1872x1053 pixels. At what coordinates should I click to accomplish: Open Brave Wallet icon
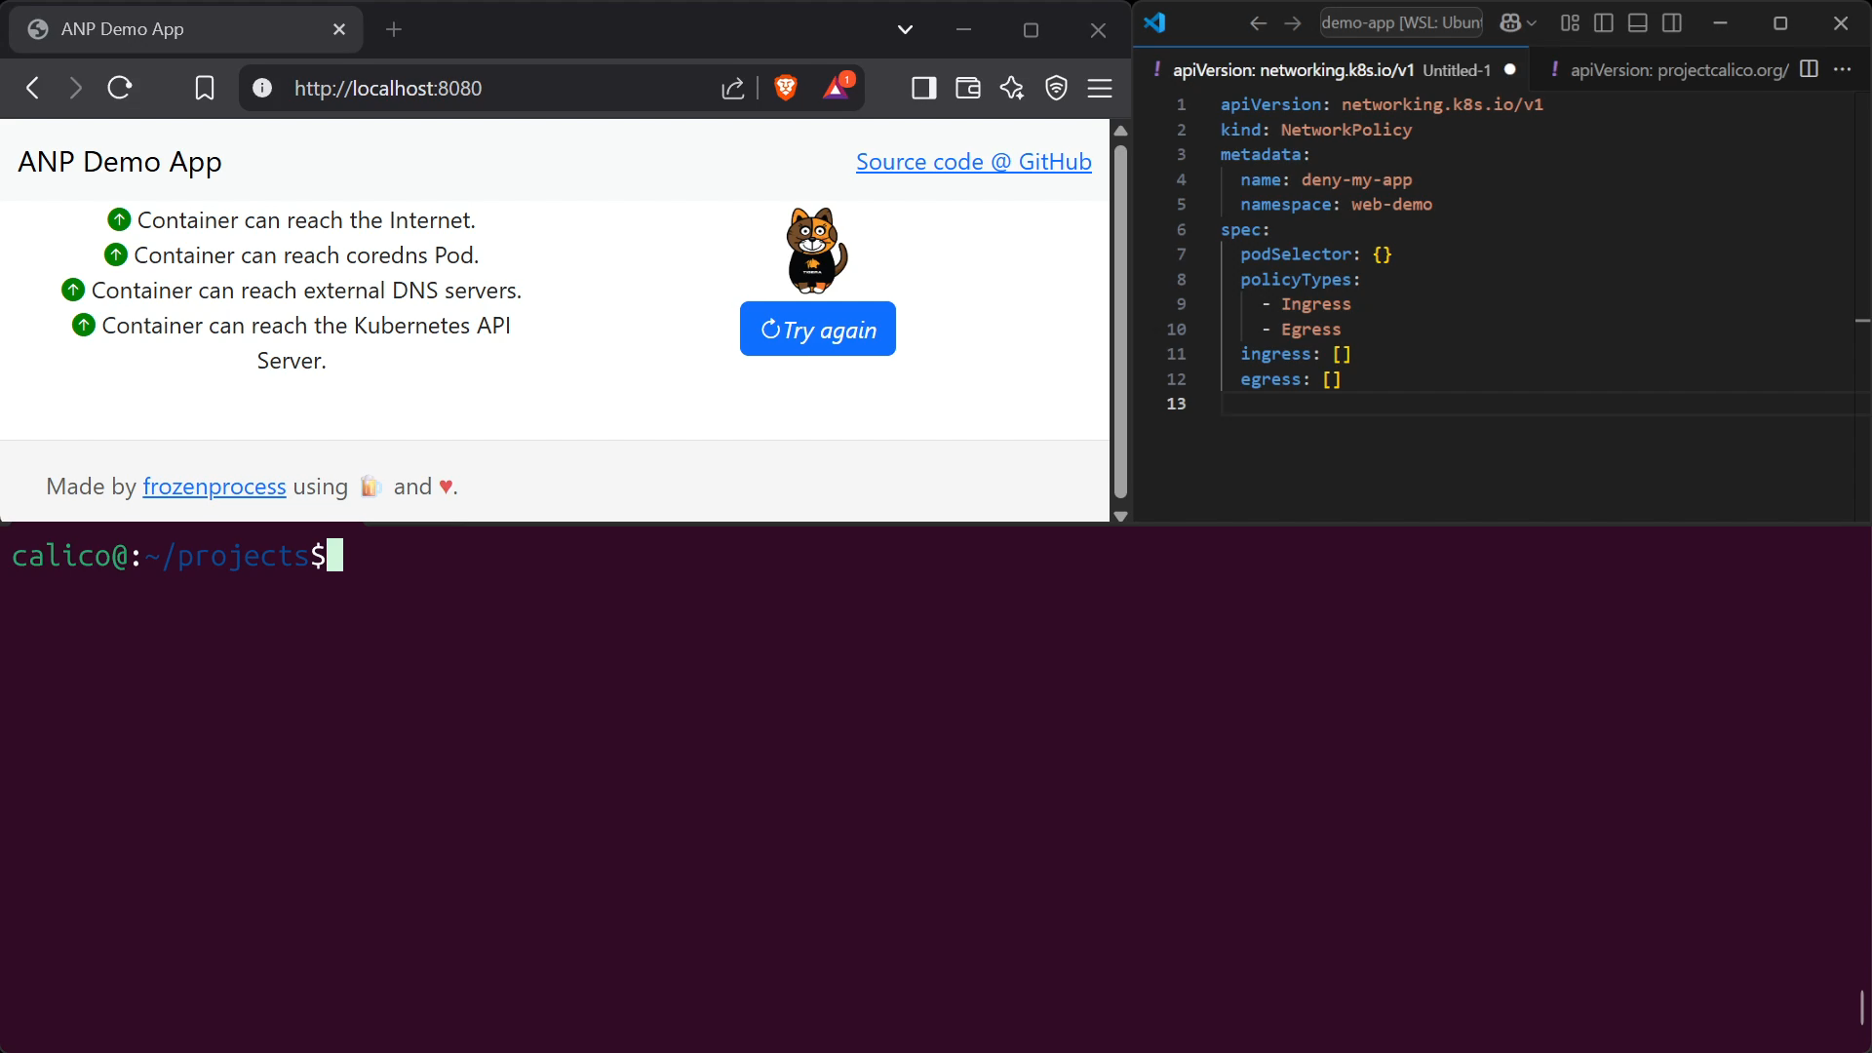(x=968, y=89)
